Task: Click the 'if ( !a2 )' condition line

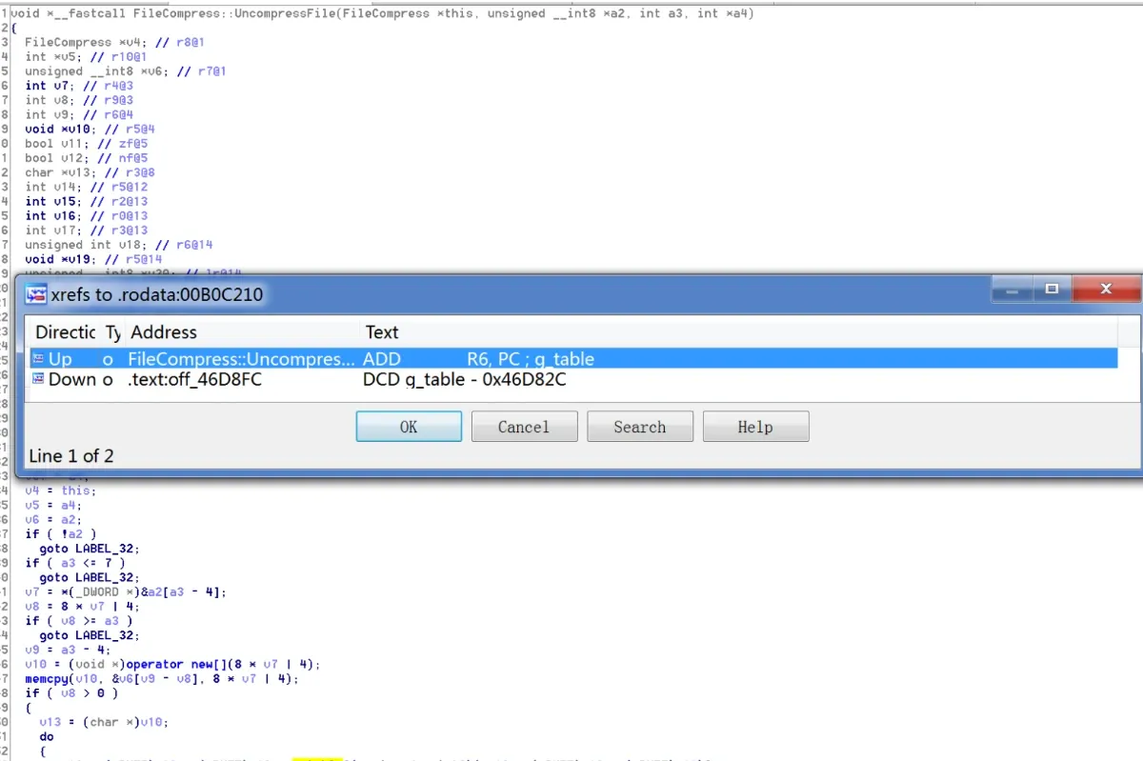Action: click(61, 534)
